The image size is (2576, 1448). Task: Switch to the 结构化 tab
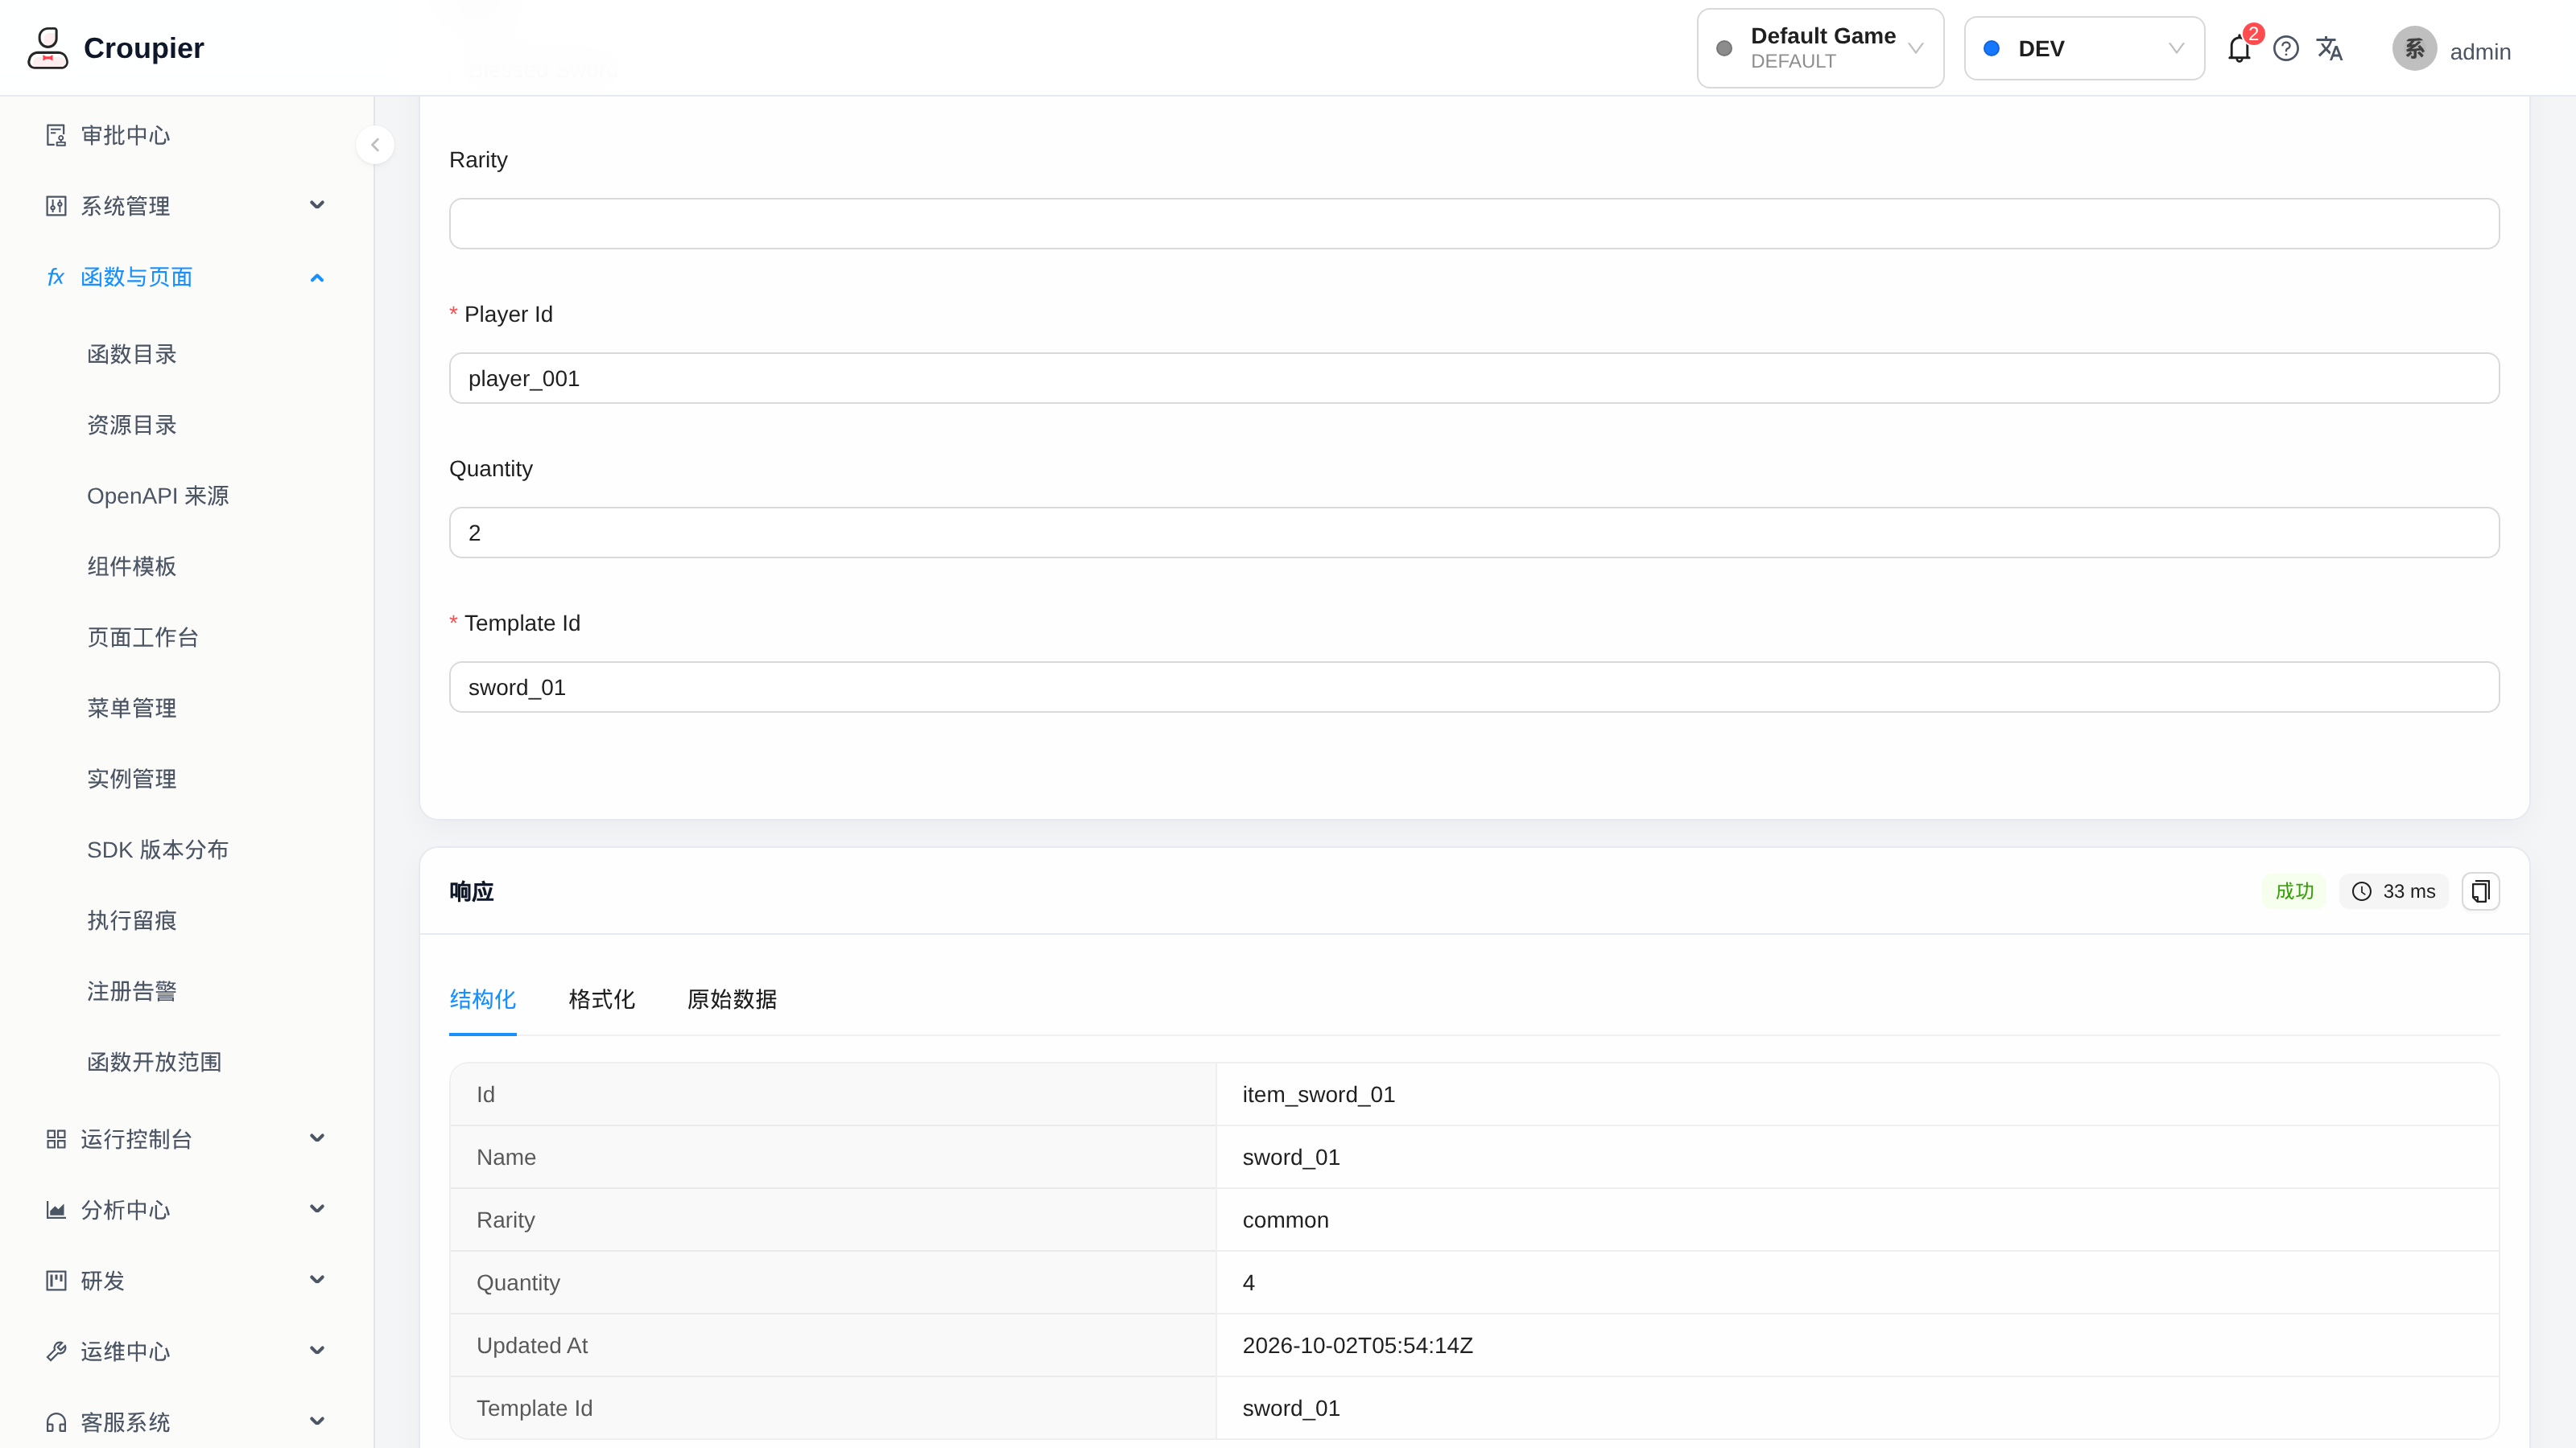tap(483, 999)
